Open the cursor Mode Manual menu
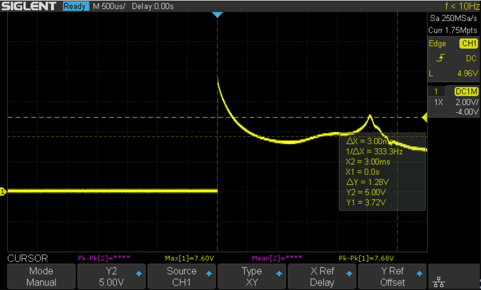The height and width of the screenshot is (290, 481). coord(41,276)
